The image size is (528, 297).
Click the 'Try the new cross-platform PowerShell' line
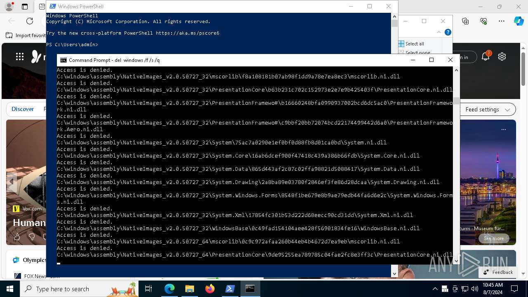tap(133, 33)
